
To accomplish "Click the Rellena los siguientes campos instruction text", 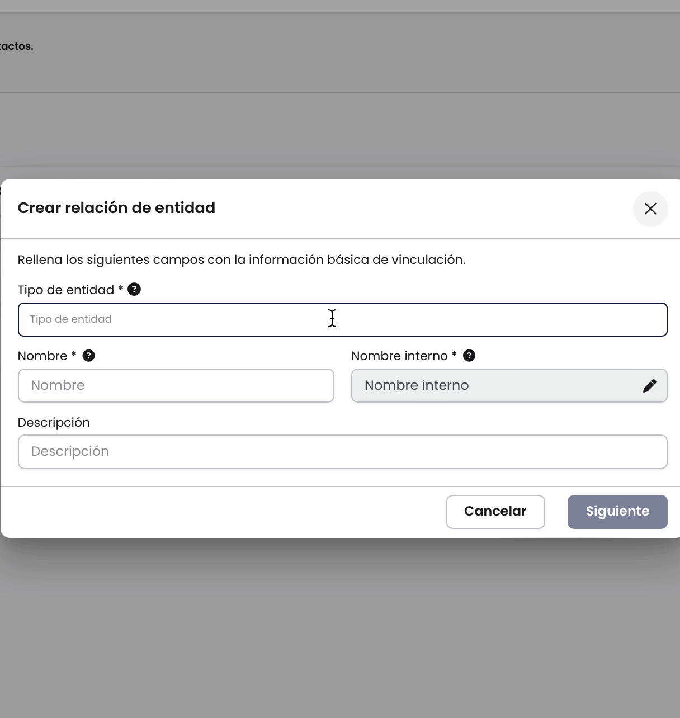I will (242, 259).
